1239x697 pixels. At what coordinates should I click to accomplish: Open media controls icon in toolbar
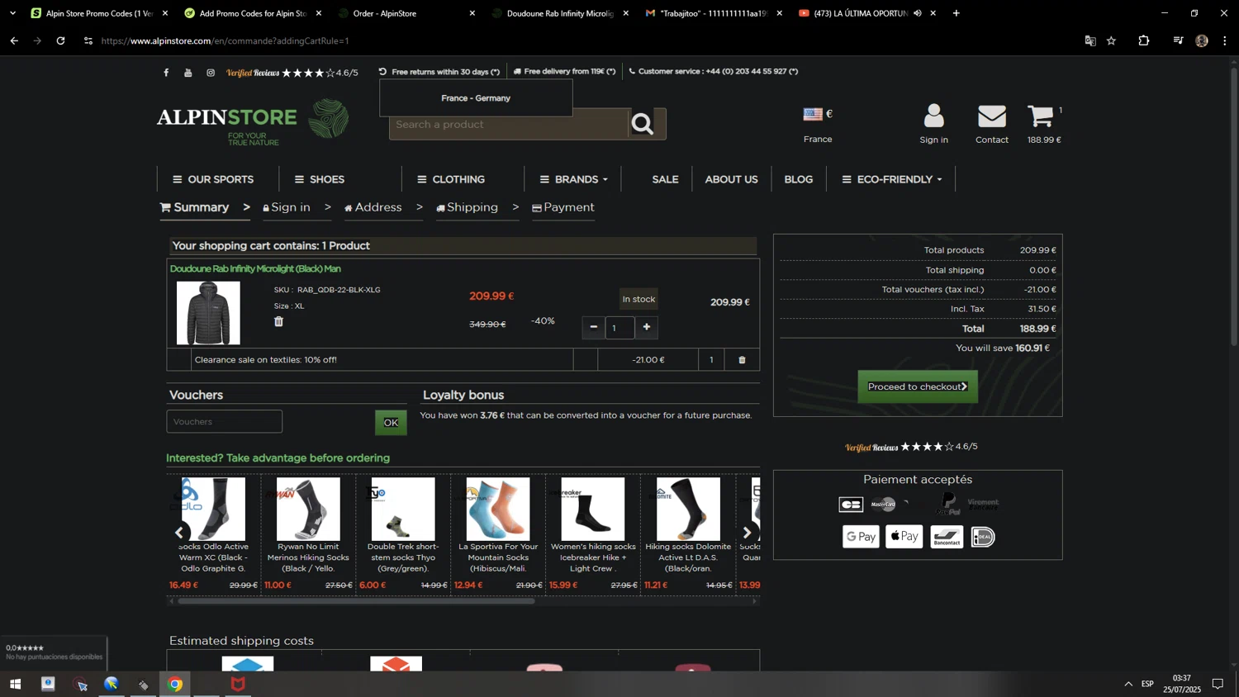[x=1178, y=40]
